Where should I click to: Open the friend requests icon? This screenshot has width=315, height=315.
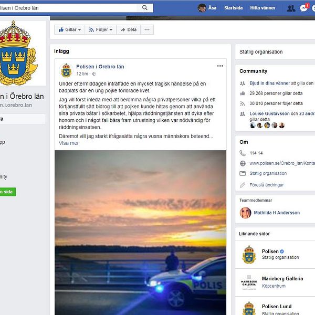point(291,8)
